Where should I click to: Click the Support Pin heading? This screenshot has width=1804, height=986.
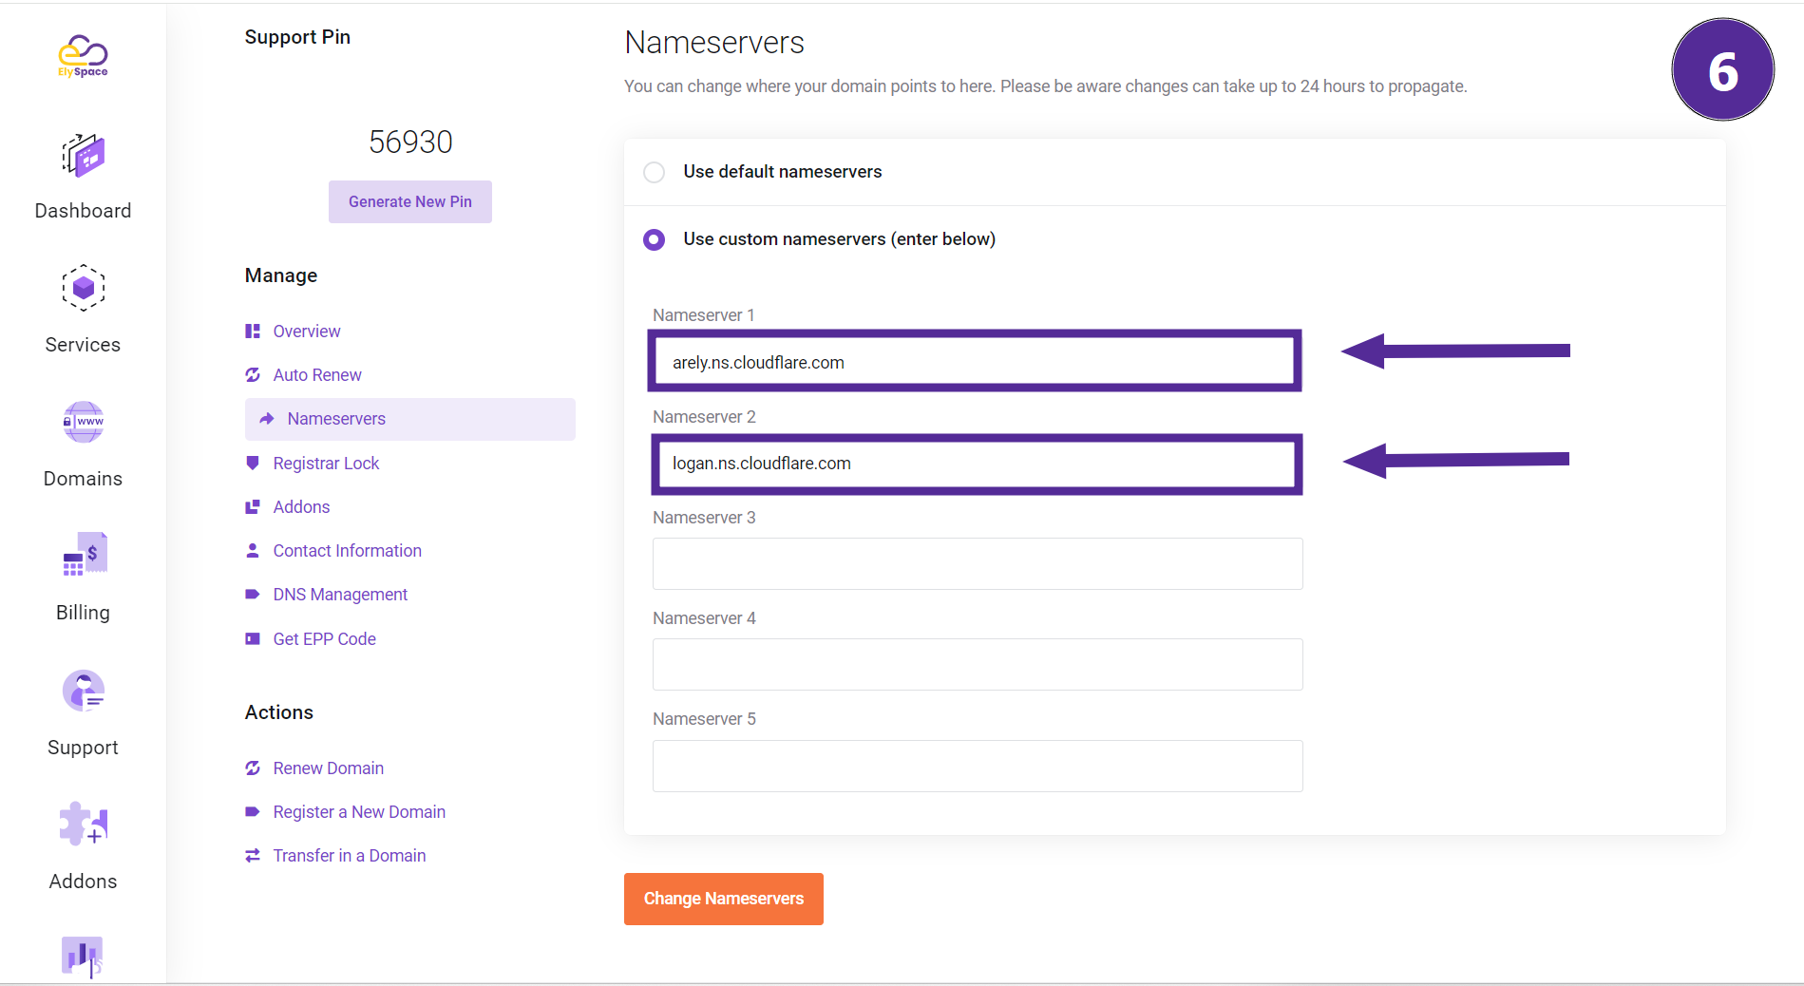(297, 37)
